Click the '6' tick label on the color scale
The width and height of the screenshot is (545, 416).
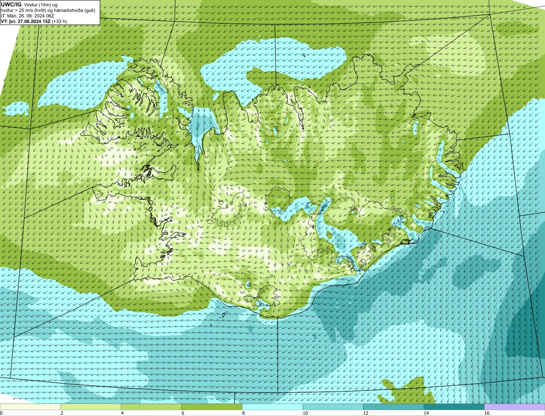pyautogui.click(x=183, y=413)
